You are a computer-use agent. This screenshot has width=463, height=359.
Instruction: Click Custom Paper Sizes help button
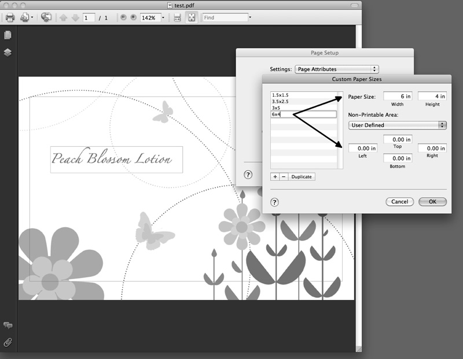pyautogui.click(x=274, y=202)
